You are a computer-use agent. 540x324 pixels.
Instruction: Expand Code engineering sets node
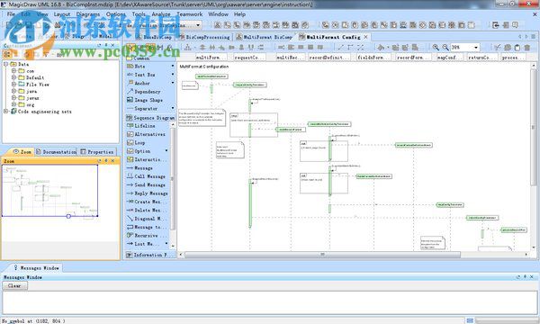[6, 112]
